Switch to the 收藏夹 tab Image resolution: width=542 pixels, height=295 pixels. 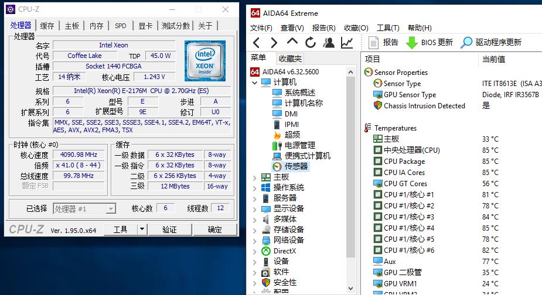pos(291,59)
